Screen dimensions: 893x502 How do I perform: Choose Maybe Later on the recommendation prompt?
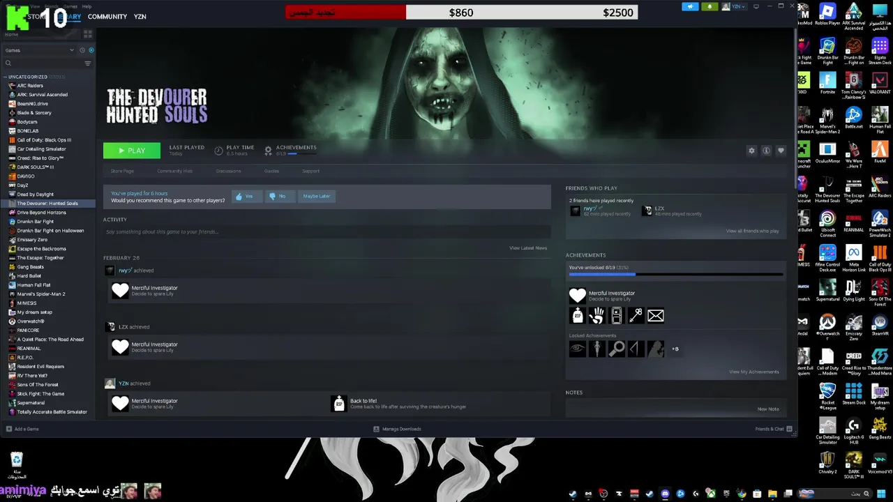coord(316,197)
